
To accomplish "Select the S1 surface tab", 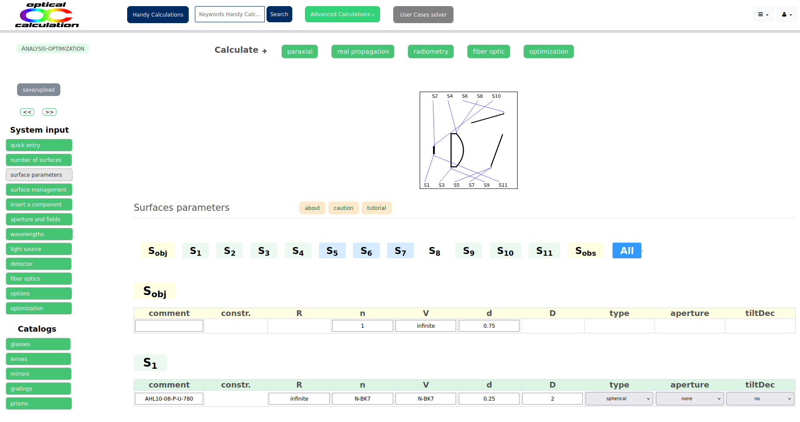I will (x=195, y=251).
